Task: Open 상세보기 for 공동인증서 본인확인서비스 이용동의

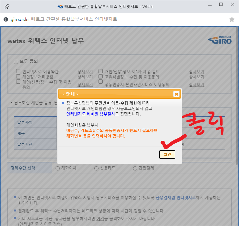Action: (197, 85)
